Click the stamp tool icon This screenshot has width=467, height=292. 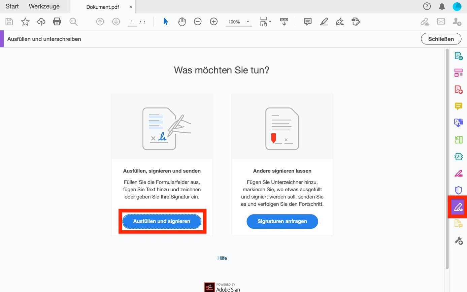[x=356, y=22]
